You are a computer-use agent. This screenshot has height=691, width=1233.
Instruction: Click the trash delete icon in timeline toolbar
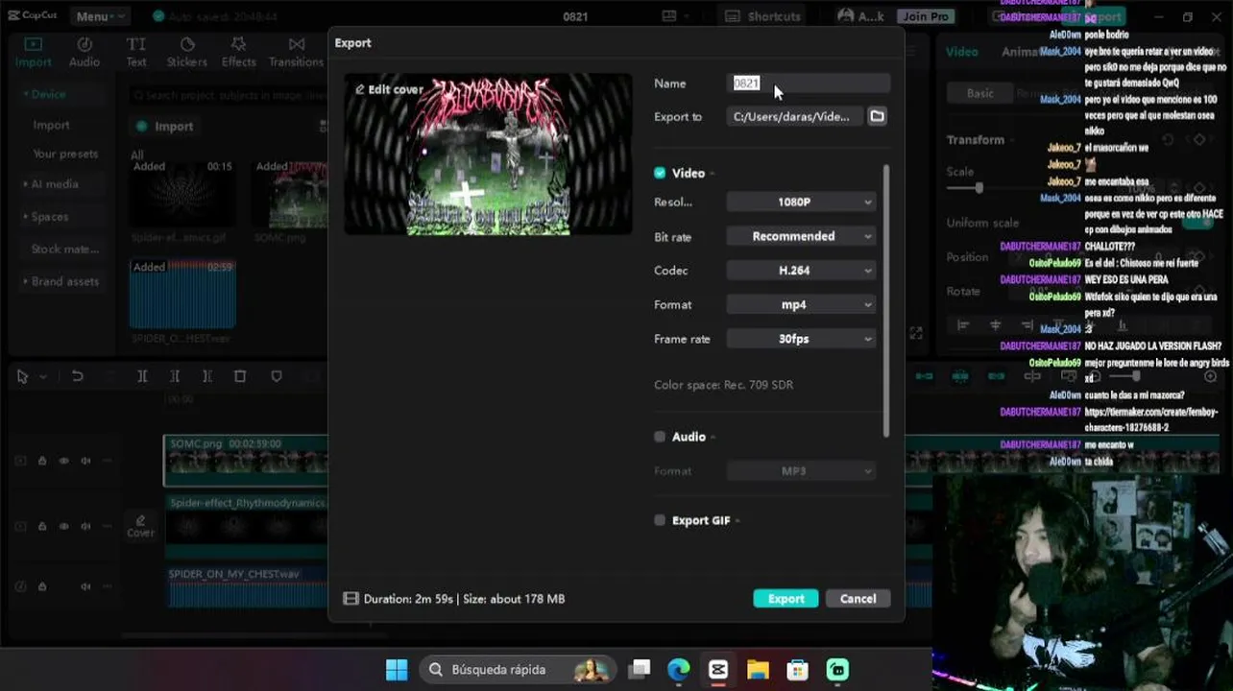[240, 376]
